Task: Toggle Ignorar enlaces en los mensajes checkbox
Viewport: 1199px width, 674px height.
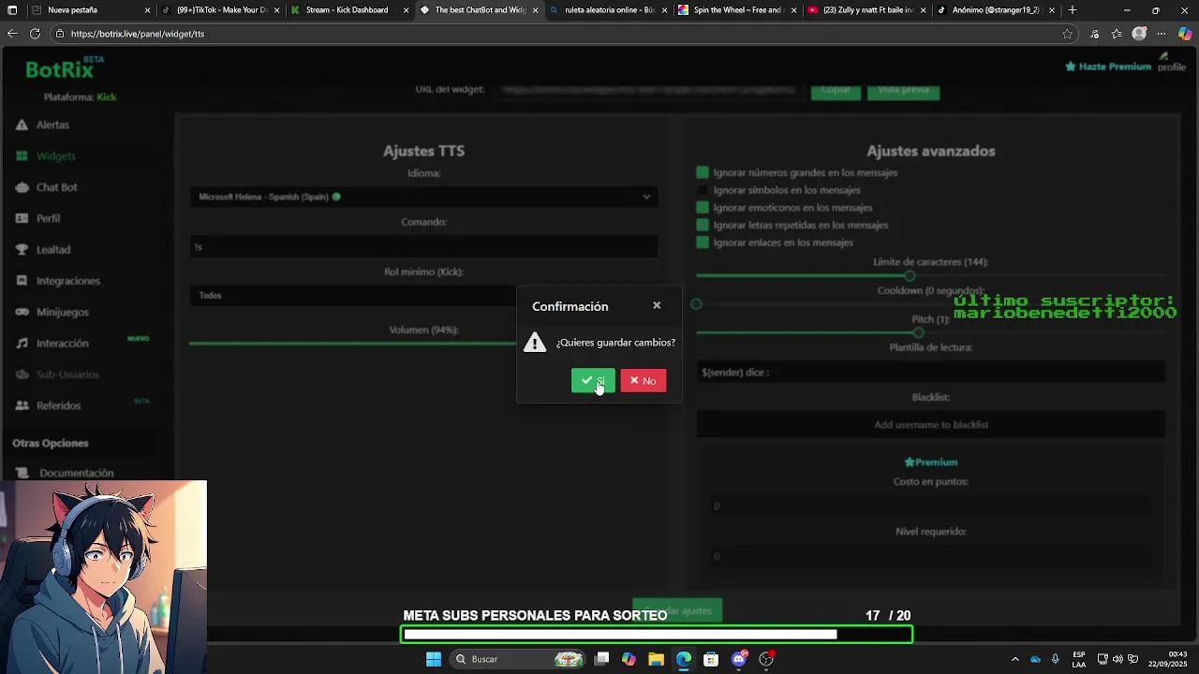Action: (703, 242)
